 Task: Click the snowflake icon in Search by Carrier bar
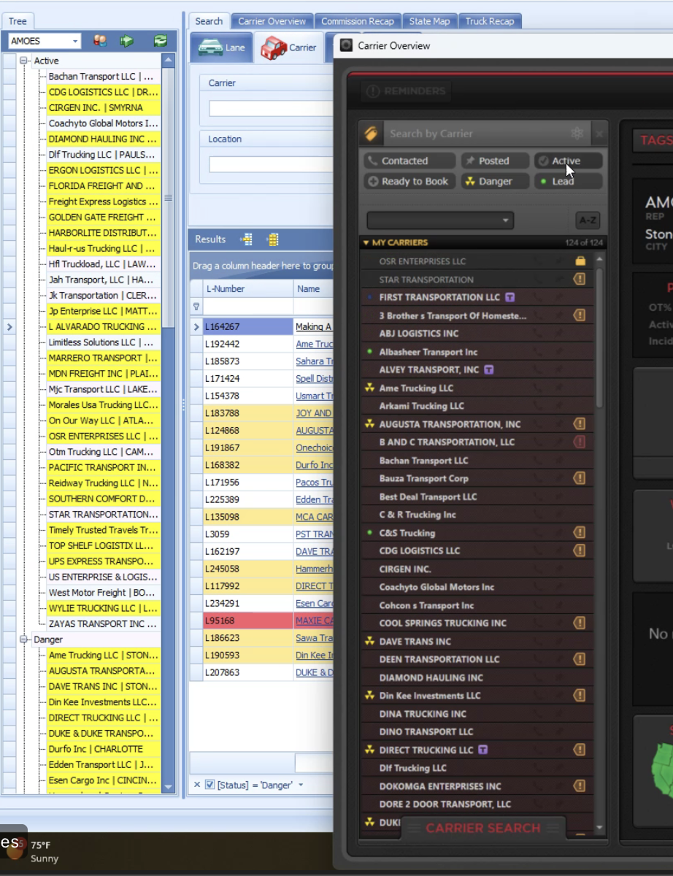(x=577, y=134)
